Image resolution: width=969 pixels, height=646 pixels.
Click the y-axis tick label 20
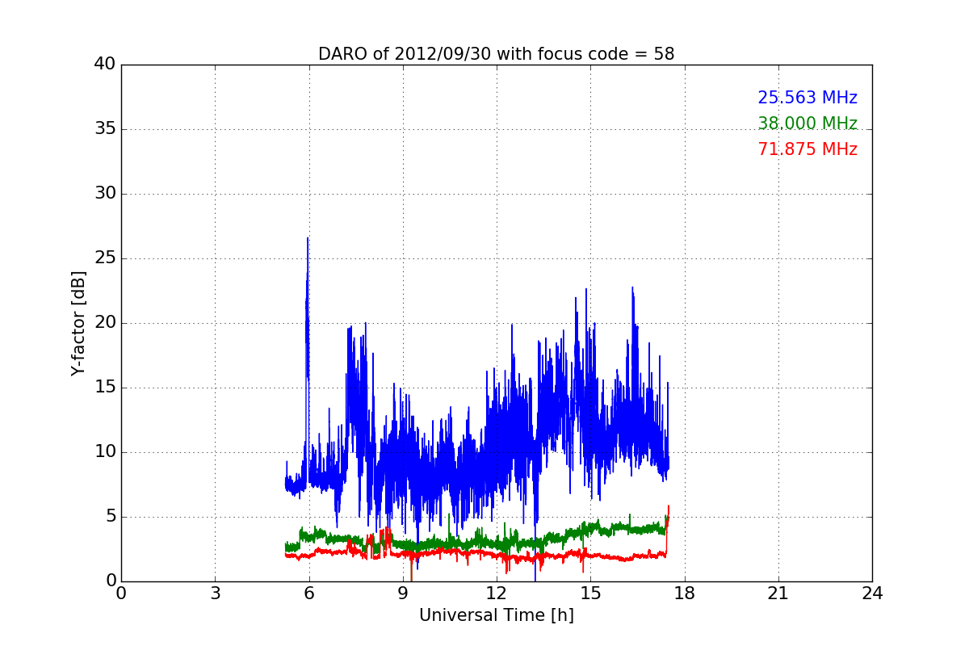105,323
